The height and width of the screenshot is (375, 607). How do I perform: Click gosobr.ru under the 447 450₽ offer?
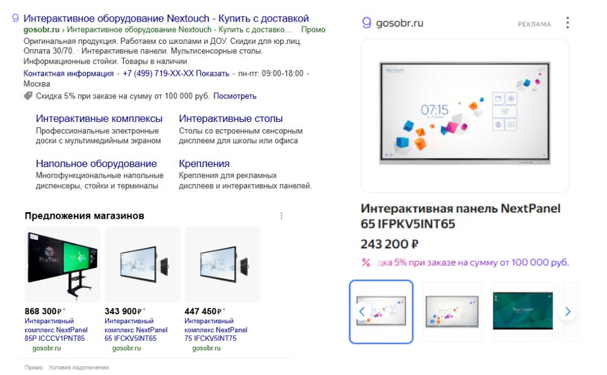[206, 349]
